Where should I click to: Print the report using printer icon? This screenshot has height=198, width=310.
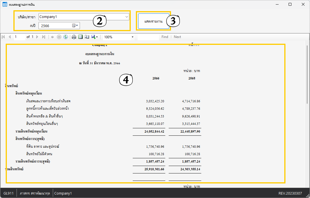74,37
